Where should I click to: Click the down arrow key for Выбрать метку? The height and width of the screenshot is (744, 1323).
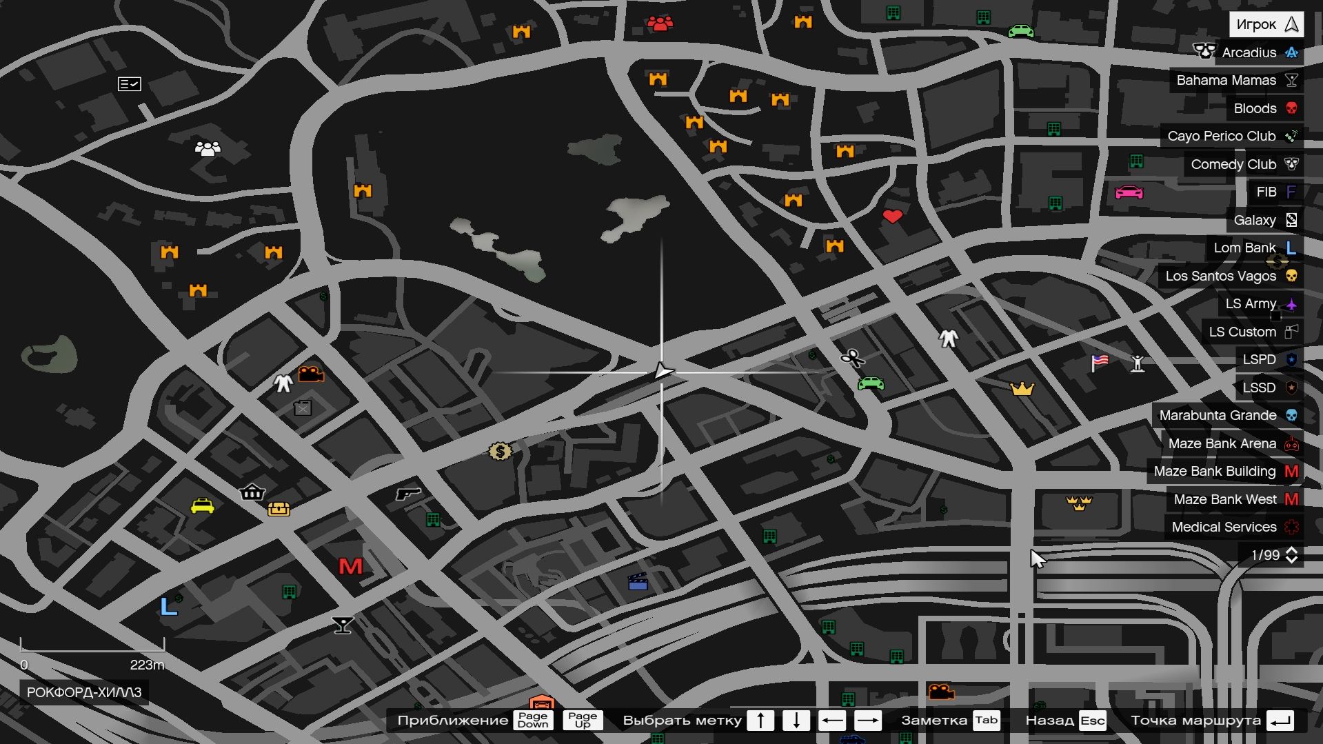click(796, 721)
